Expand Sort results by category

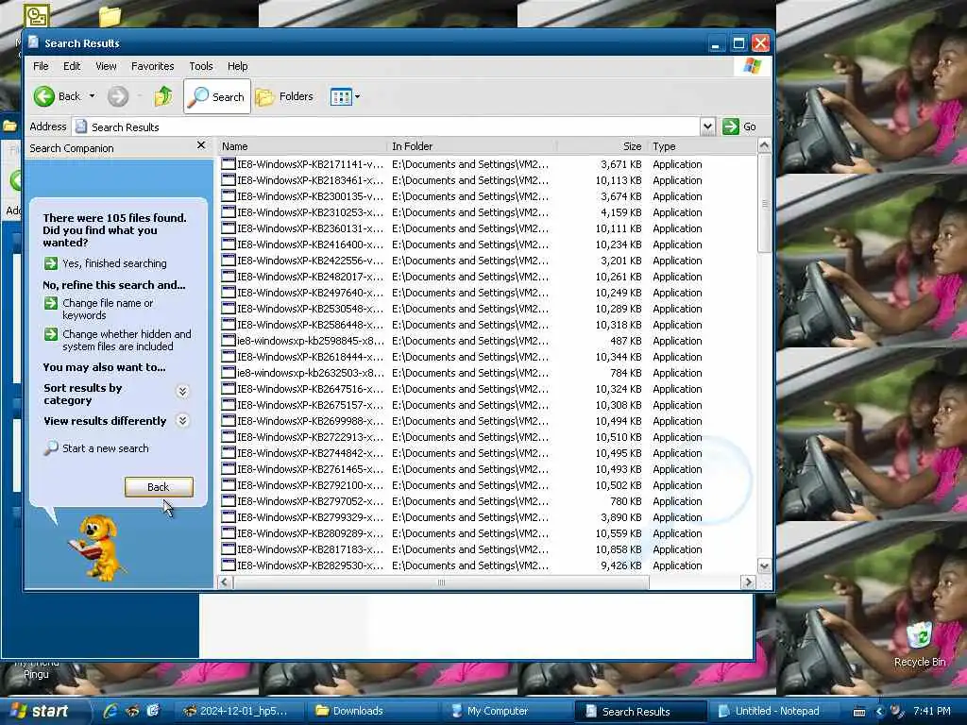click(182, 392)
